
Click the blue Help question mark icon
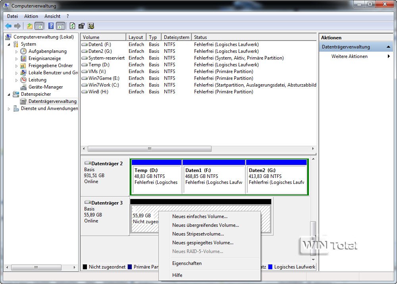(51, 26)
